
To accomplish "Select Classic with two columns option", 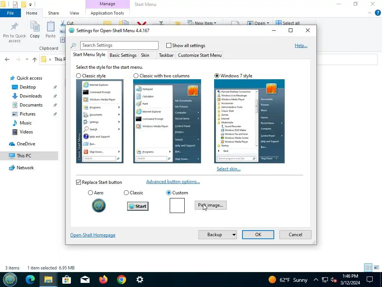I will (x=136, y=76).
